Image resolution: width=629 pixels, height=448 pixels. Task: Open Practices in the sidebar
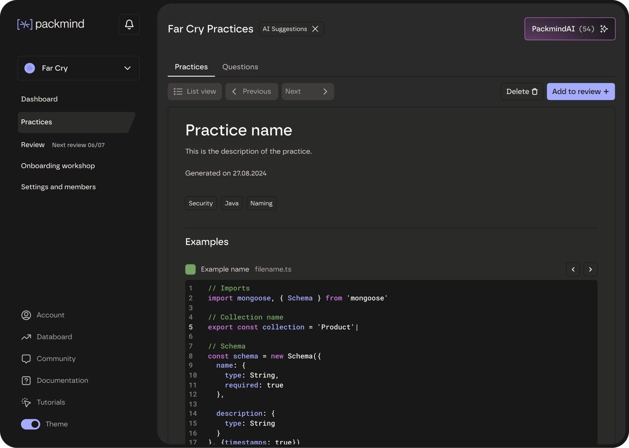[x=76, y=122]
